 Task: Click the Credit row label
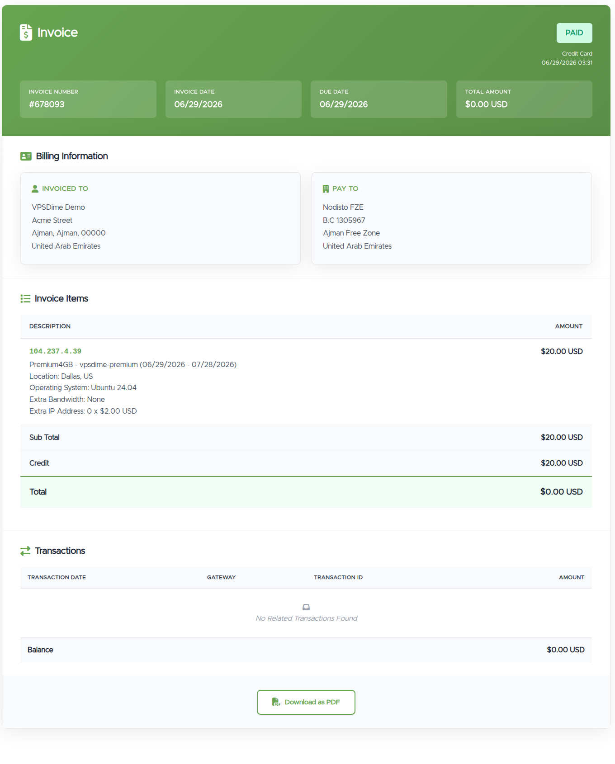[x=39, y=463]
